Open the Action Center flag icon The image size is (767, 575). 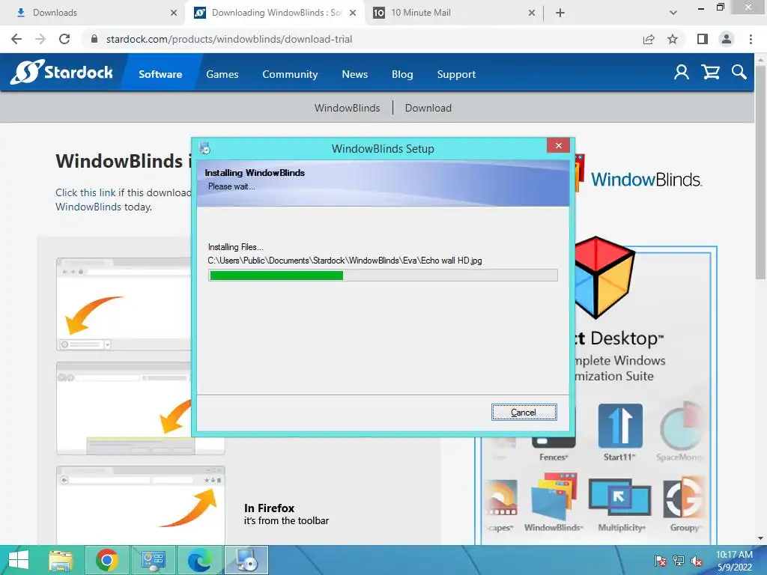pos(661,561)
